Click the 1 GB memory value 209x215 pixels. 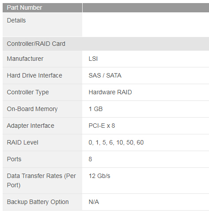[x=95, y=109]
